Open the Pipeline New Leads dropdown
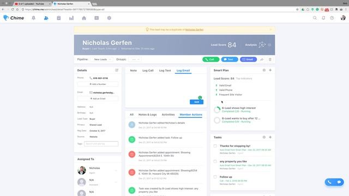 [102, 59]
